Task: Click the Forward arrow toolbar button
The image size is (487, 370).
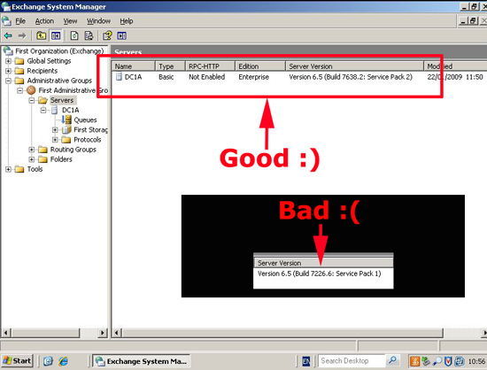Action: click(22, 35)
